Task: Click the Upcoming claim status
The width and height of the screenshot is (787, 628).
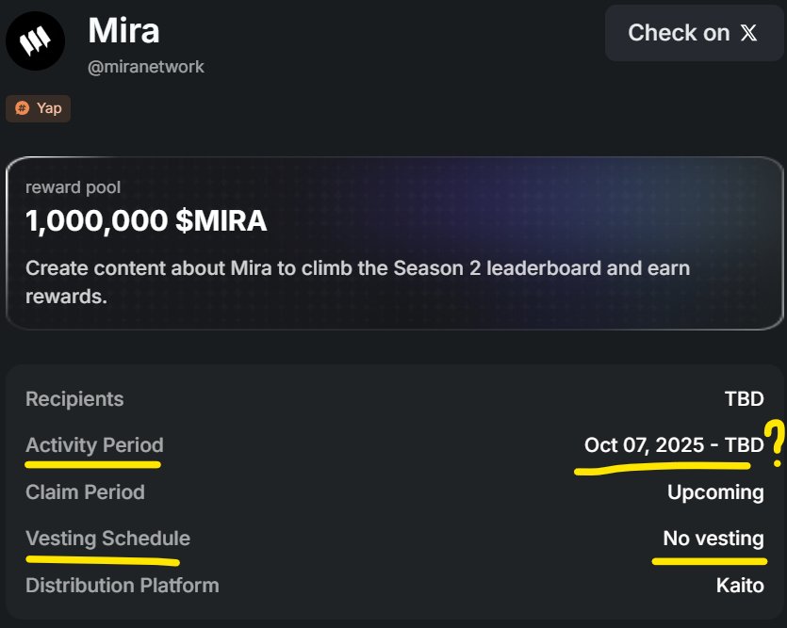Action: click(715, 491)
